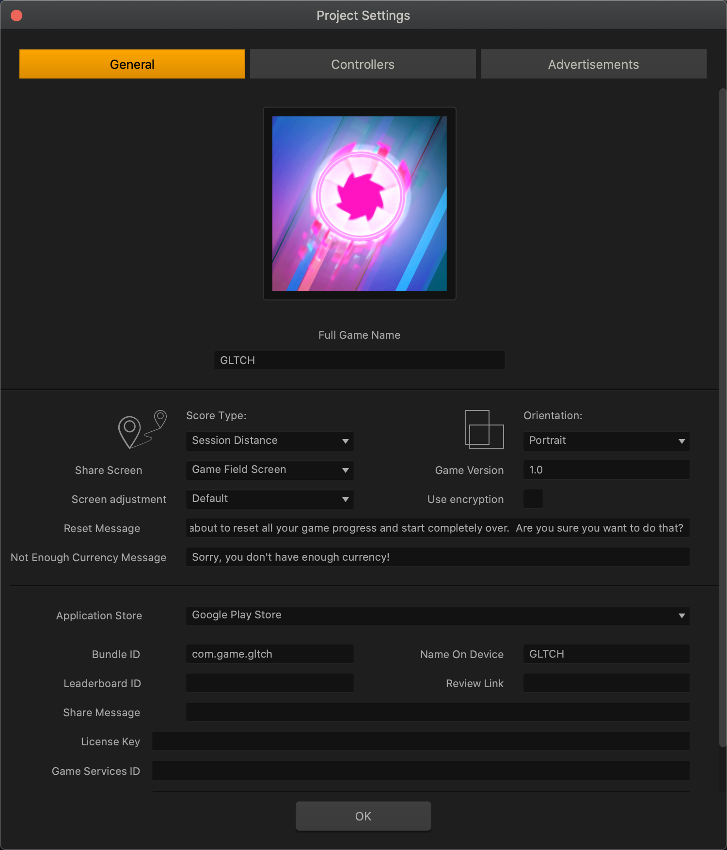Open the Application Store dropdown
This screenshot has height=850, width=727.
pyautogui.click(x=438, y=615)
